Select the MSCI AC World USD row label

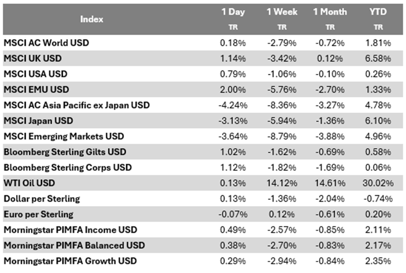[46, 43]
